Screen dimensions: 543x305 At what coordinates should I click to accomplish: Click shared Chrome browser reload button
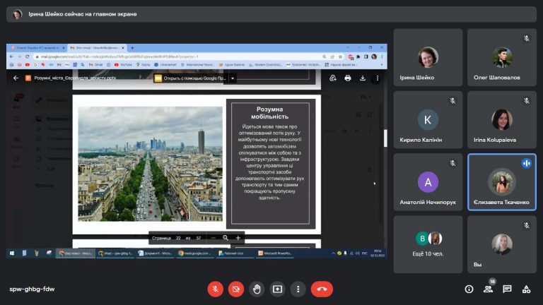pos(28,56)
